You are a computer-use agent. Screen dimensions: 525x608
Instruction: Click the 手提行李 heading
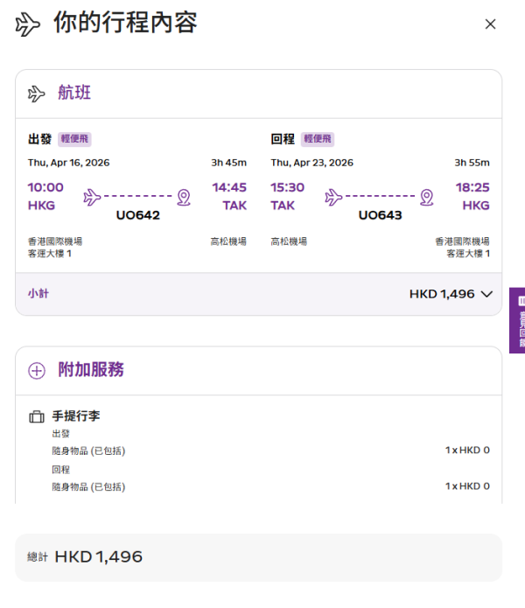(76, 416)
